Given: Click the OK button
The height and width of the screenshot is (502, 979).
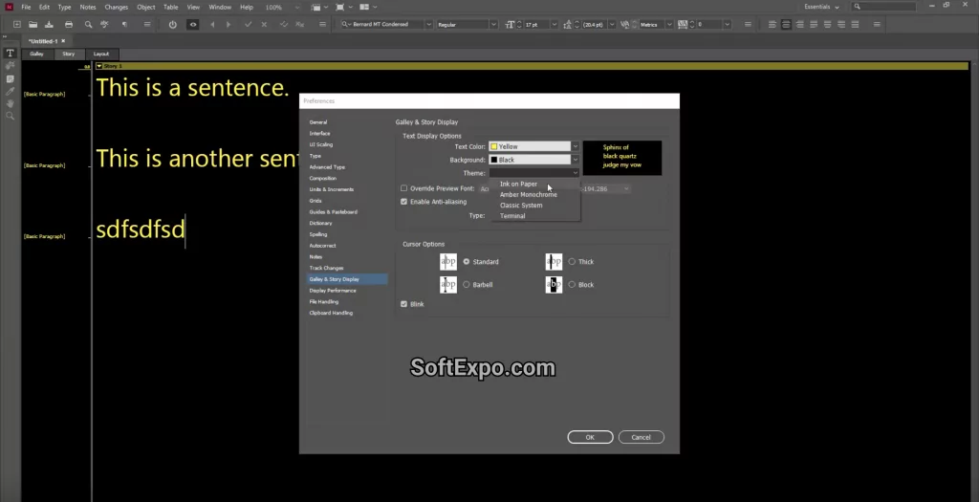Looking at the screenshot, I should 590,437.
